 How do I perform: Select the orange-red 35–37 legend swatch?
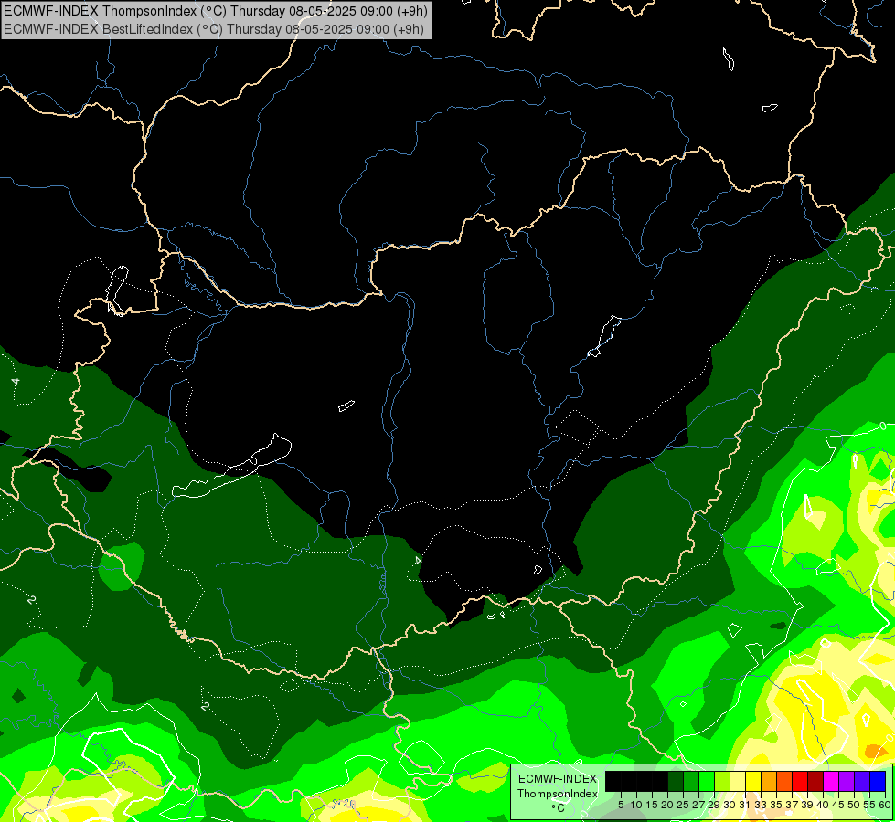coord(784,781)
